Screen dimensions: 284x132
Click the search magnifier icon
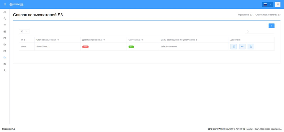click(x=248, y=31)
